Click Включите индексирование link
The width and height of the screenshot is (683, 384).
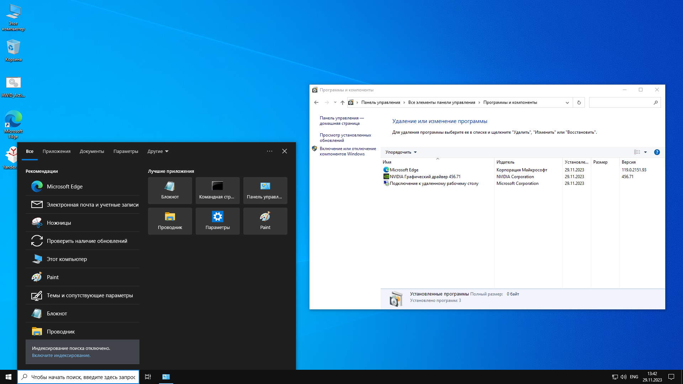61,356
